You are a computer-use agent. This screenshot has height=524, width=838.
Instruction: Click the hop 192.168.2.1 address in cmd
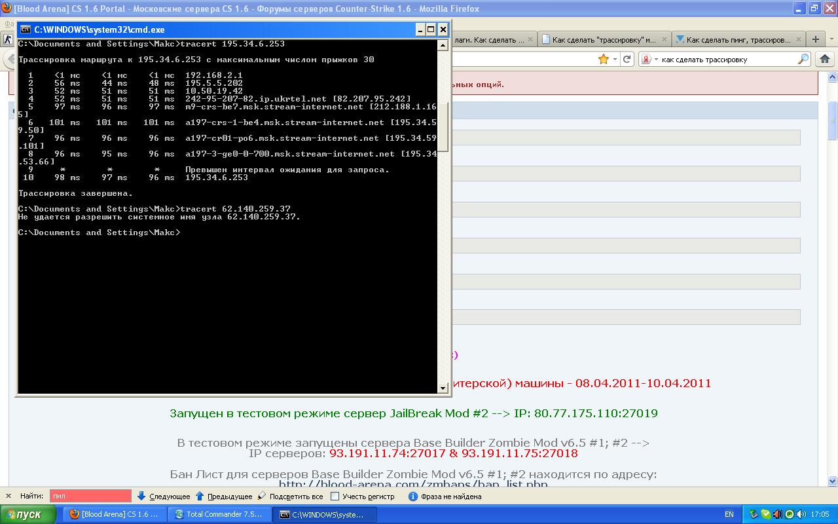tap(214, 75)
